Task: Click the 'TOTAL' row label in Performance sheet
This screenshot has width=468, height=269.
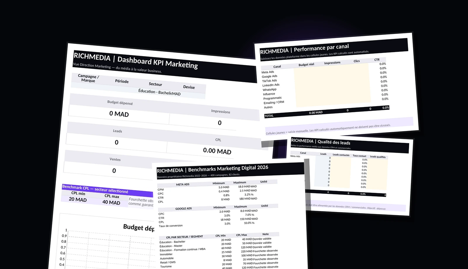Action: [x=269, y=116]
